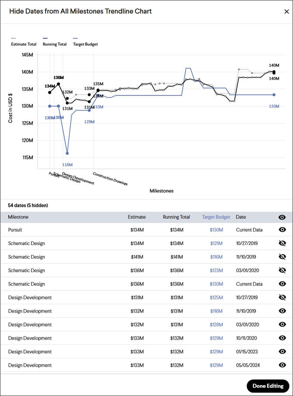Show Schematic Design 10/27/2019 date
This screenshot has width=293, height=396.
coord(282,243)
